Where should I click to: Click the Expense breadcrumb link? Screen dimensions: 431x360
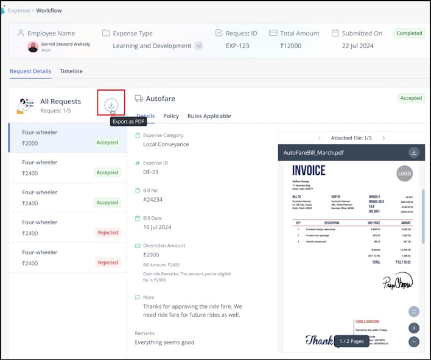19,10
